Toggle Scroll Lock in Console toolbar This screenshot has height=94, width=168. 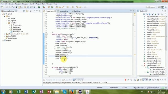[x=138, y=80]
